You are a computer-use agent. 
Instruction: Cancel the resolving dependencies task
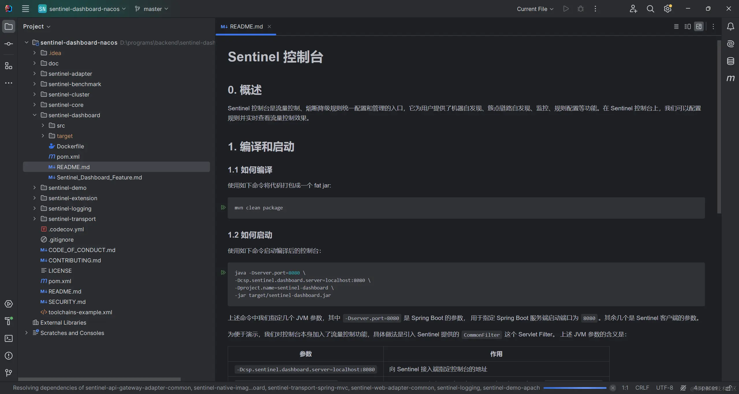[x=613, y=388]
